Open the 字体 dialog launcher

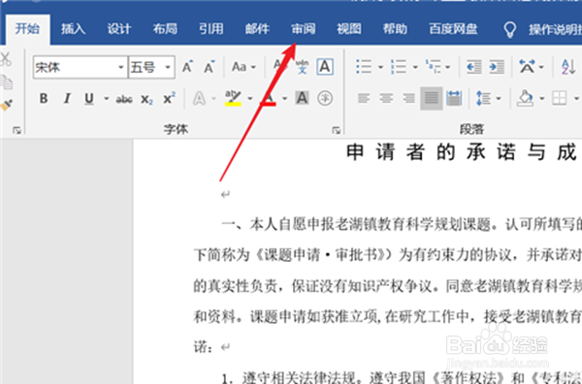point(337,130)
